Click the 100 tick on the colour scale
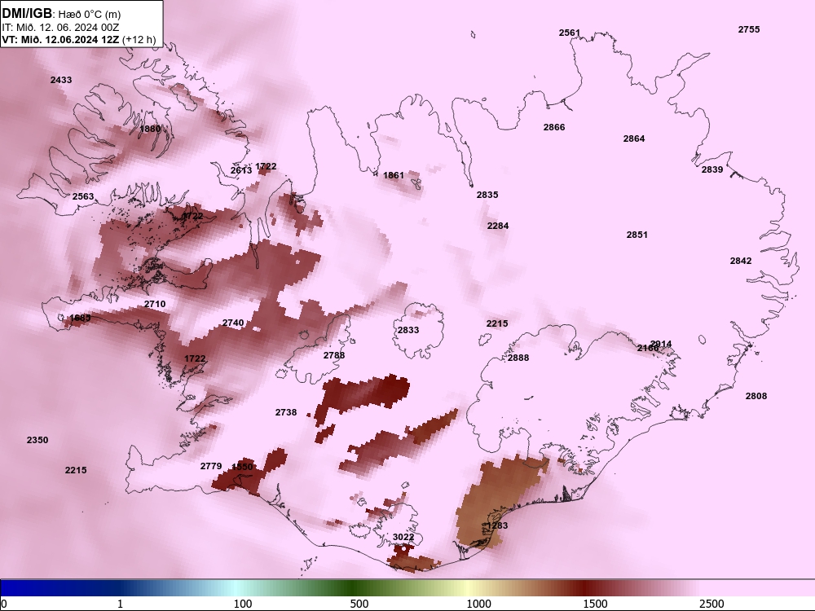Image resolution: width=815 pixels, height=611 pixels. pos(243,604)
